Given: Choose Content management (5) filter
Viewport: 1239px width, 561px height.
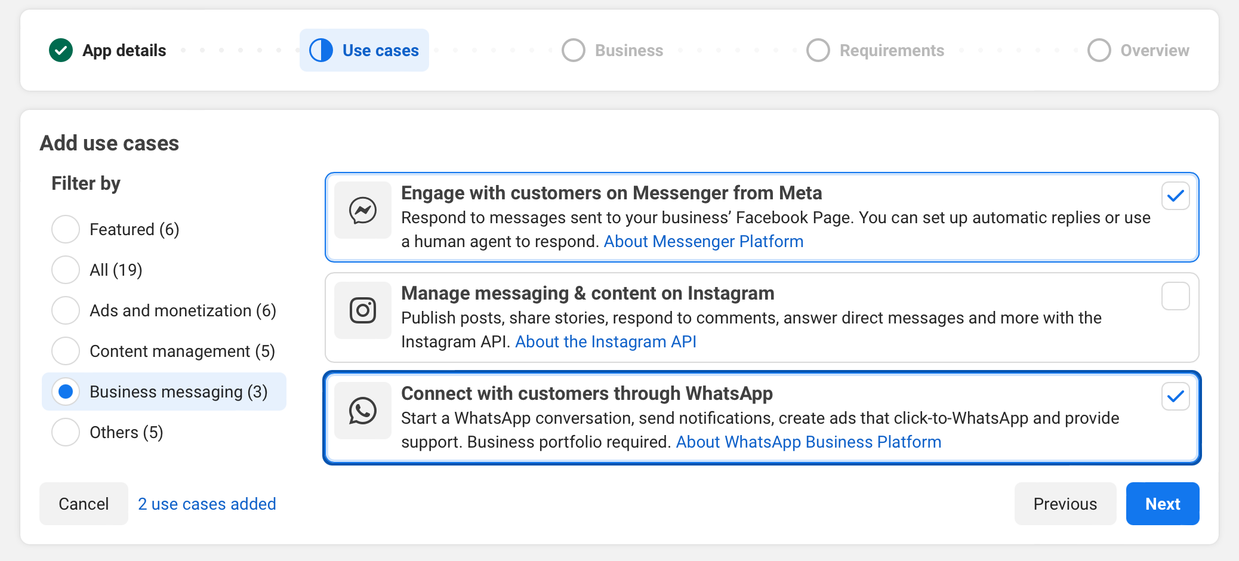Looking at the screenshot, I should (66, 351).
